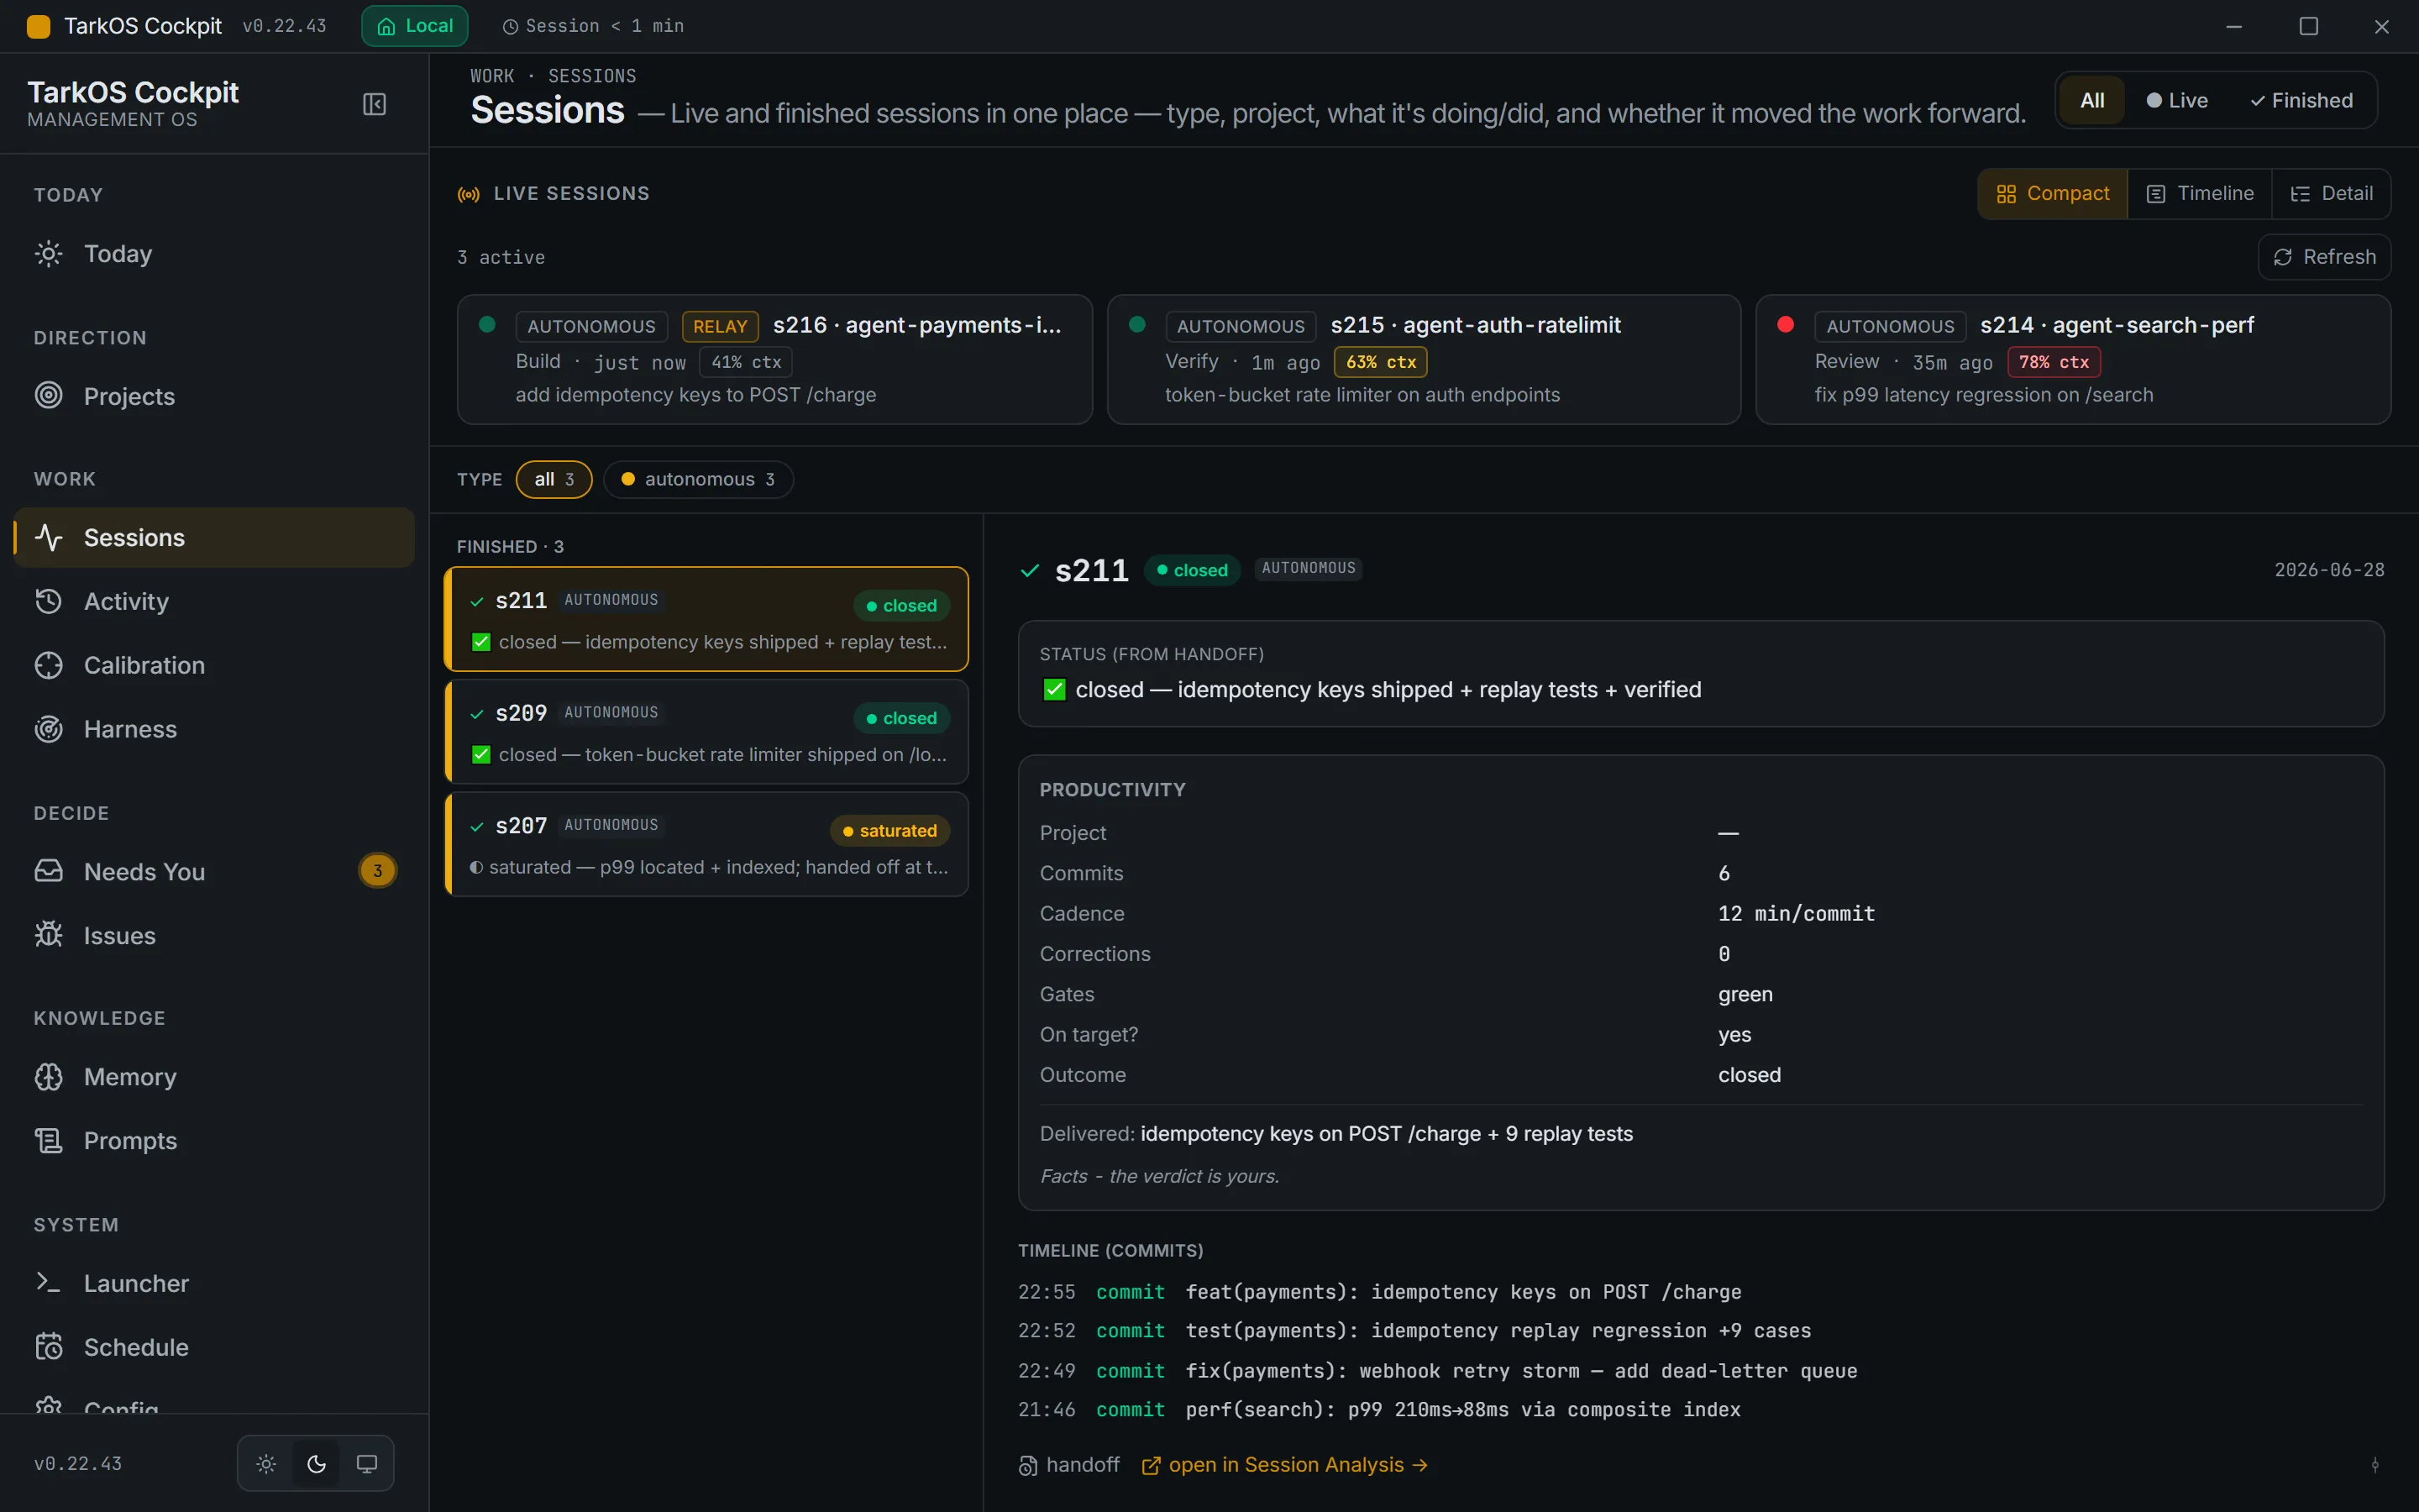Open live session s215 agent-auth-ratelimit card
The width and height of the screenshot is (2419, 1512).
(x=1424, y=359)
